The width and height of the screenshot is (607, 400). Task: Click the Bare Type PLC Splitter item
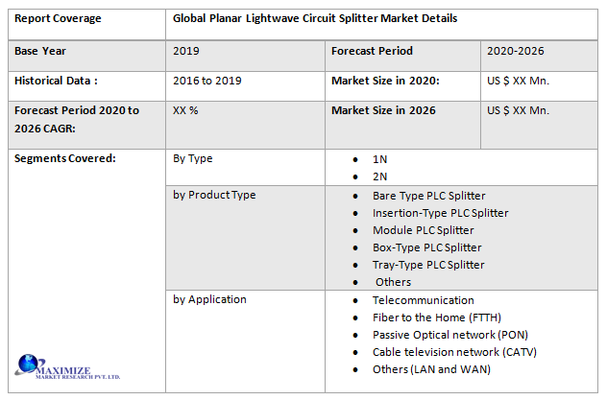pos(429,196)
